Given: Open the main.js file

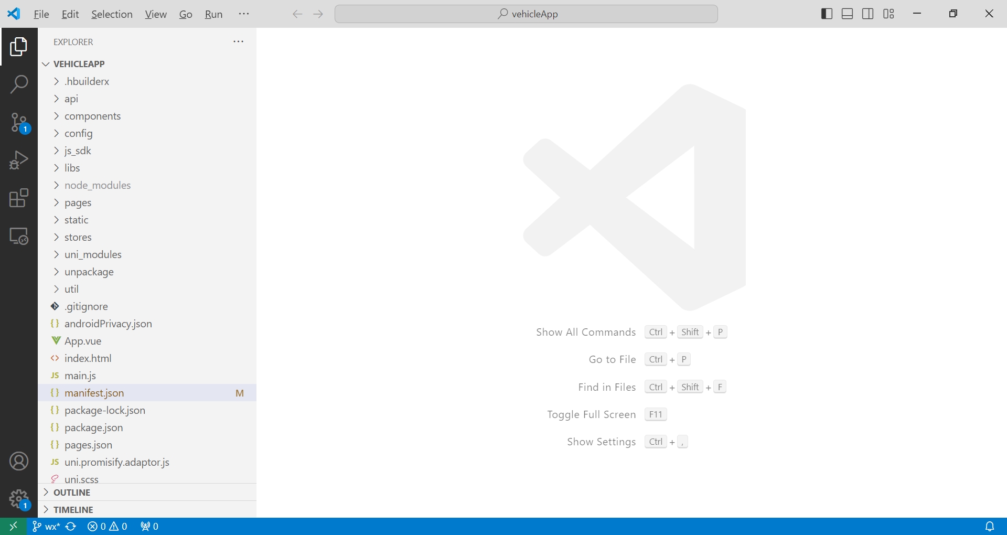Looking at the screenshot, I should click(x=147, y=376).
